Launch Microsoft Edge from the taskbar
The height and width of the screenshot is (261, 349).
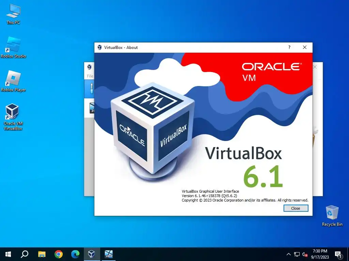[x=75, y=254]
